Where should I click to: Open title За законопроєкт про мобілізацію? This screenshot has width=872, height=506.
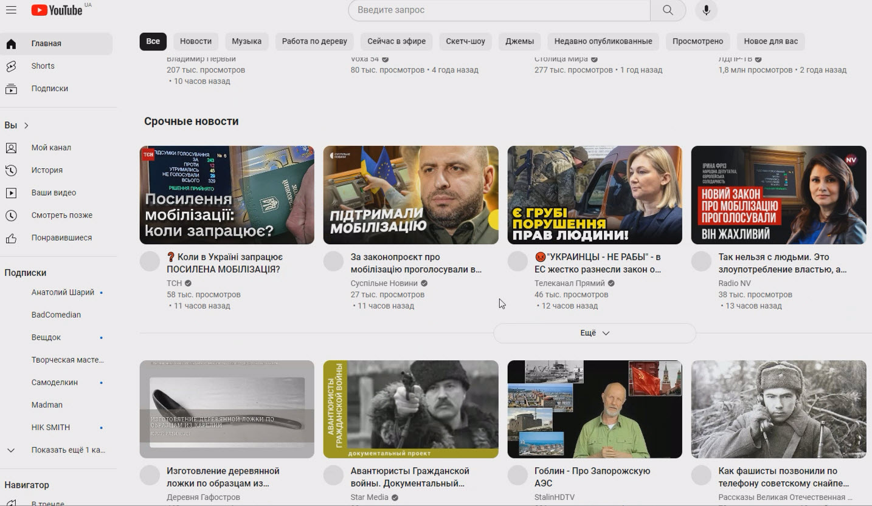tap(416, 263)
